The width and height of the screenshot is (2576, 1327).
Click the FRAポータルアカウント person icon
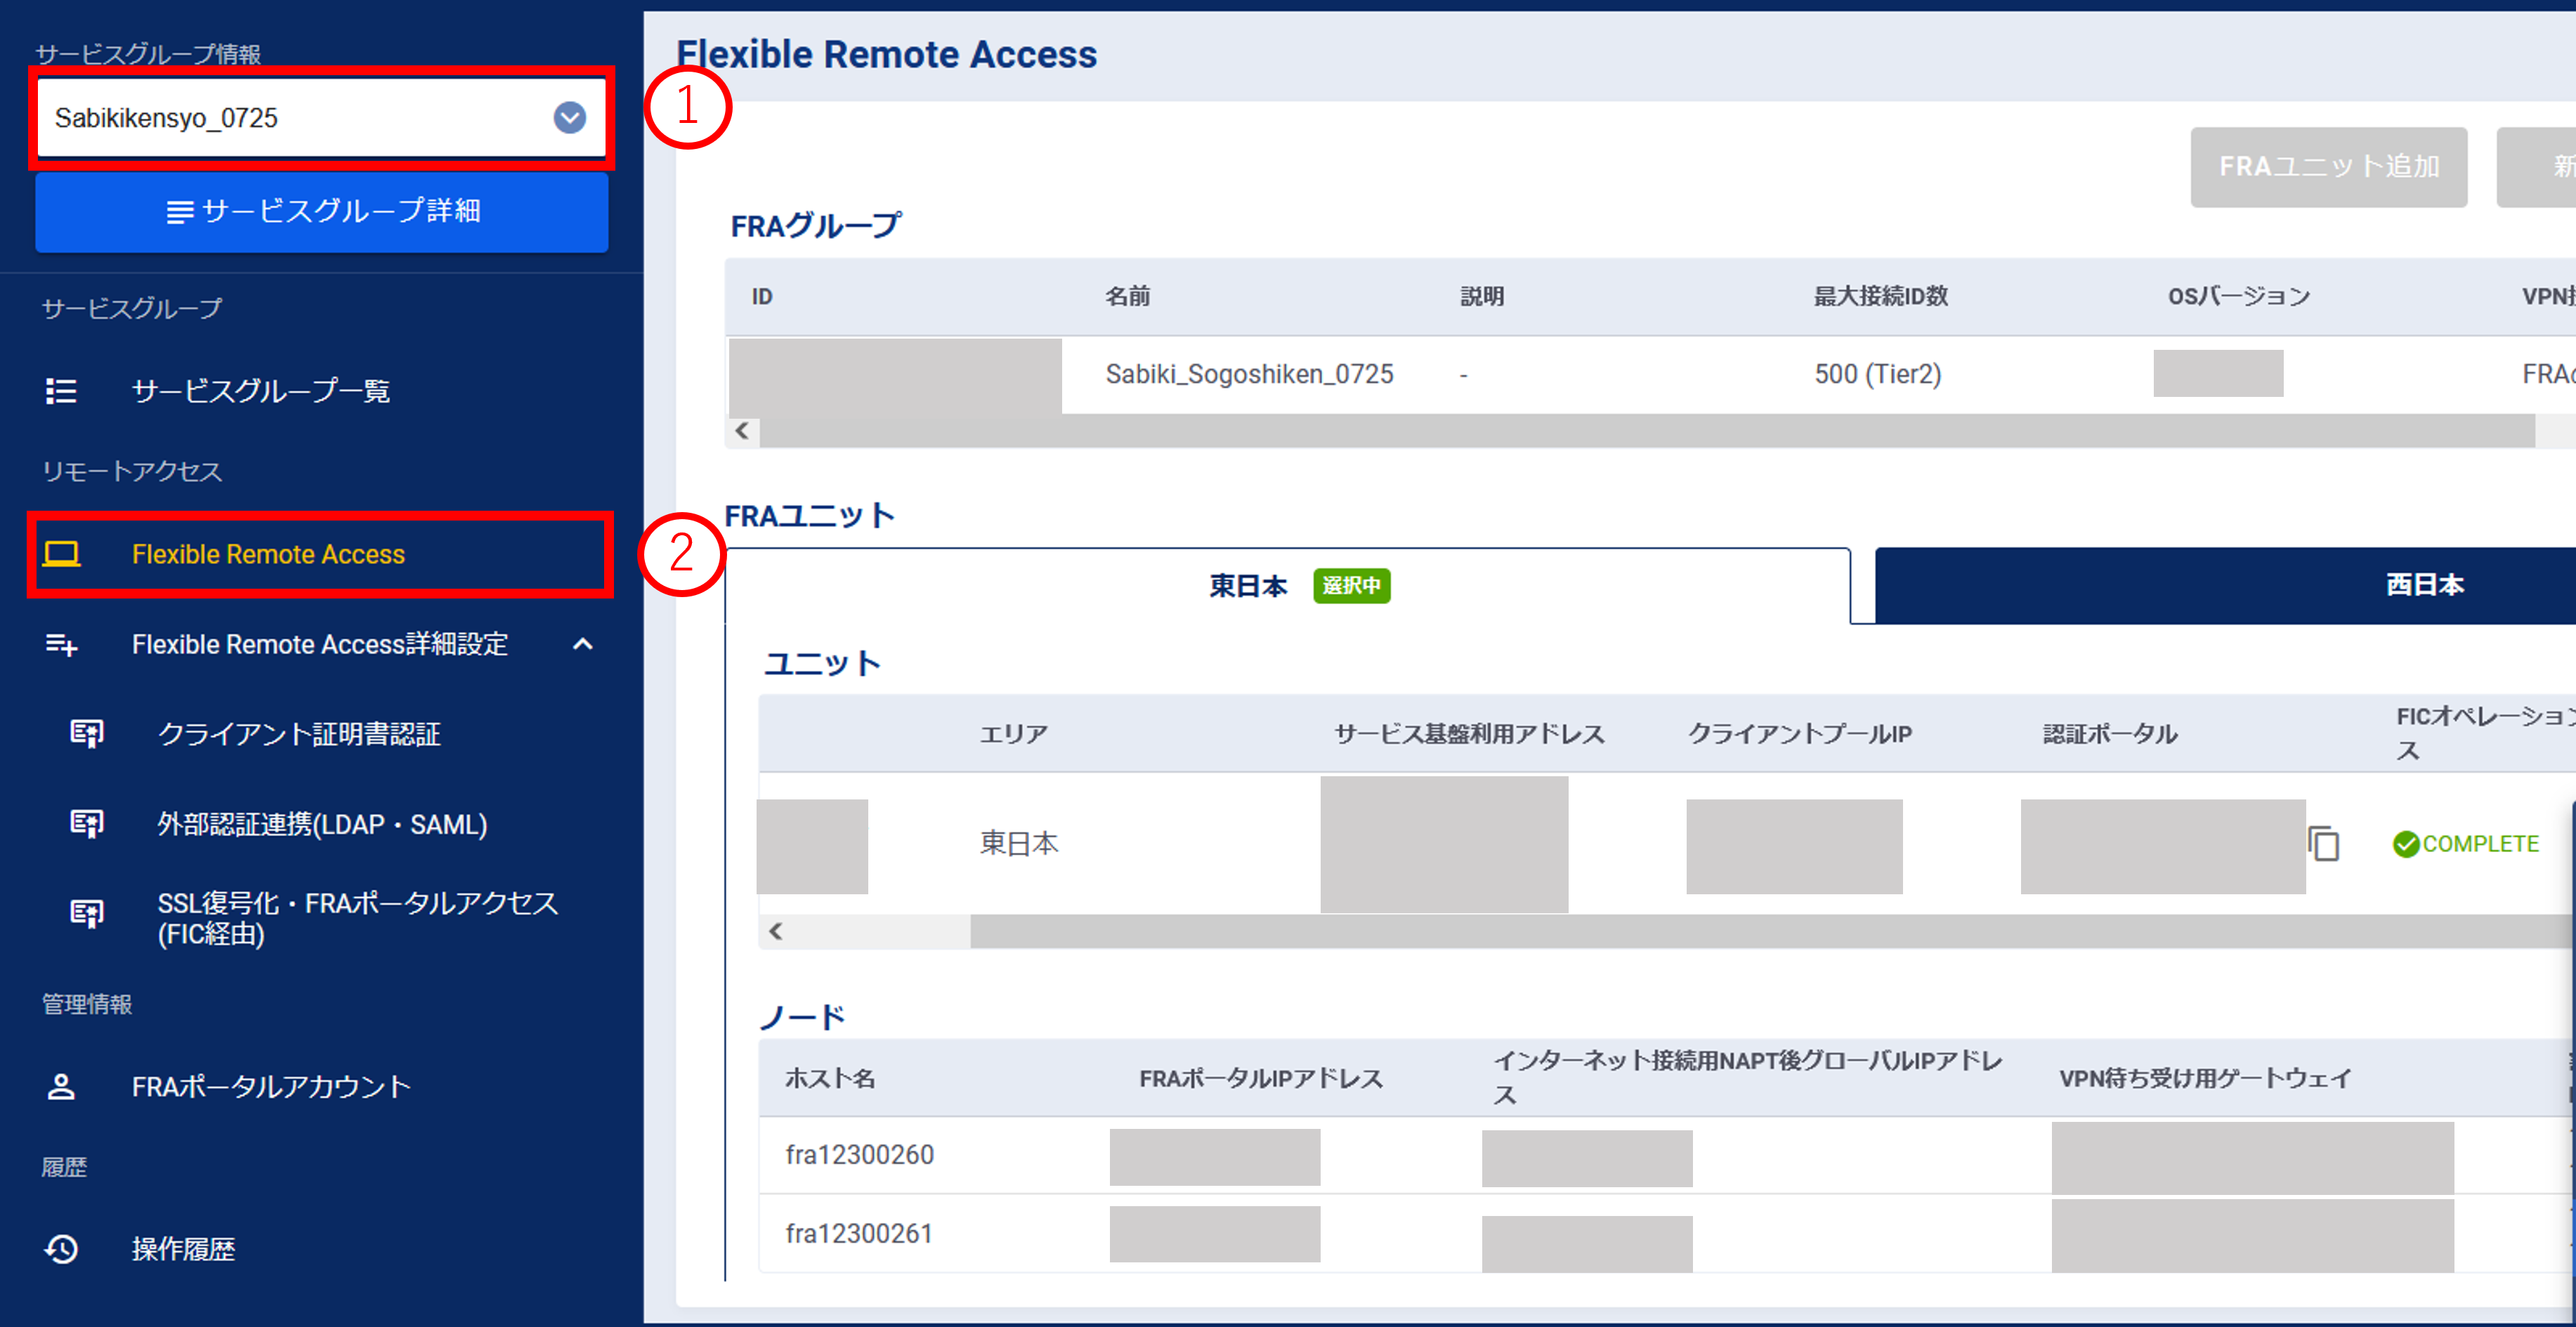pyautogui.click(x=61, y=1087)
